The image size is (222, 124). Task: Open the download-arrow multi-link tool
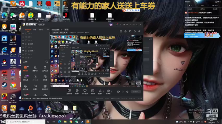point(35,78)
